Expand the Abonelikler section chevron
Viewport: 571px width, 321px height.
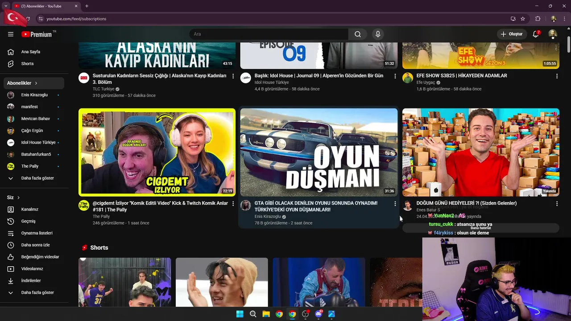point(36,83)
